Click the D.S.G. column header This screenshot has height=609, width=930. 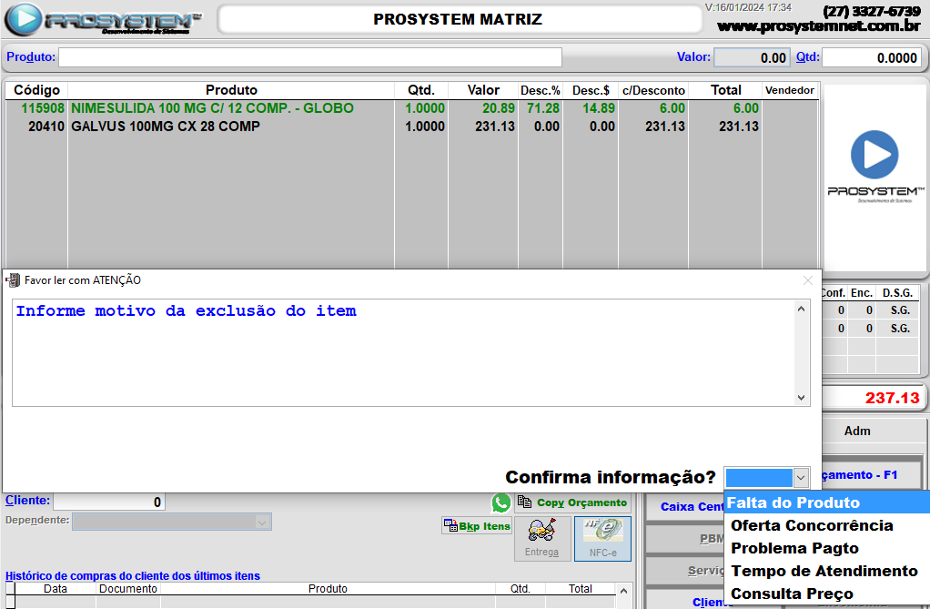897,293
